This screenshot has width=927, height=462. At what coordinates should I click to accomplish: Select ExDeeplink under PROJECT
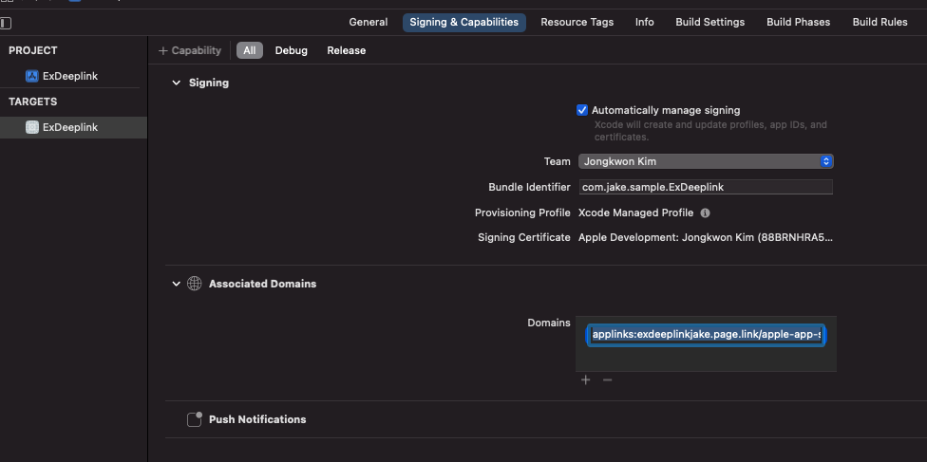click(69, 76)
